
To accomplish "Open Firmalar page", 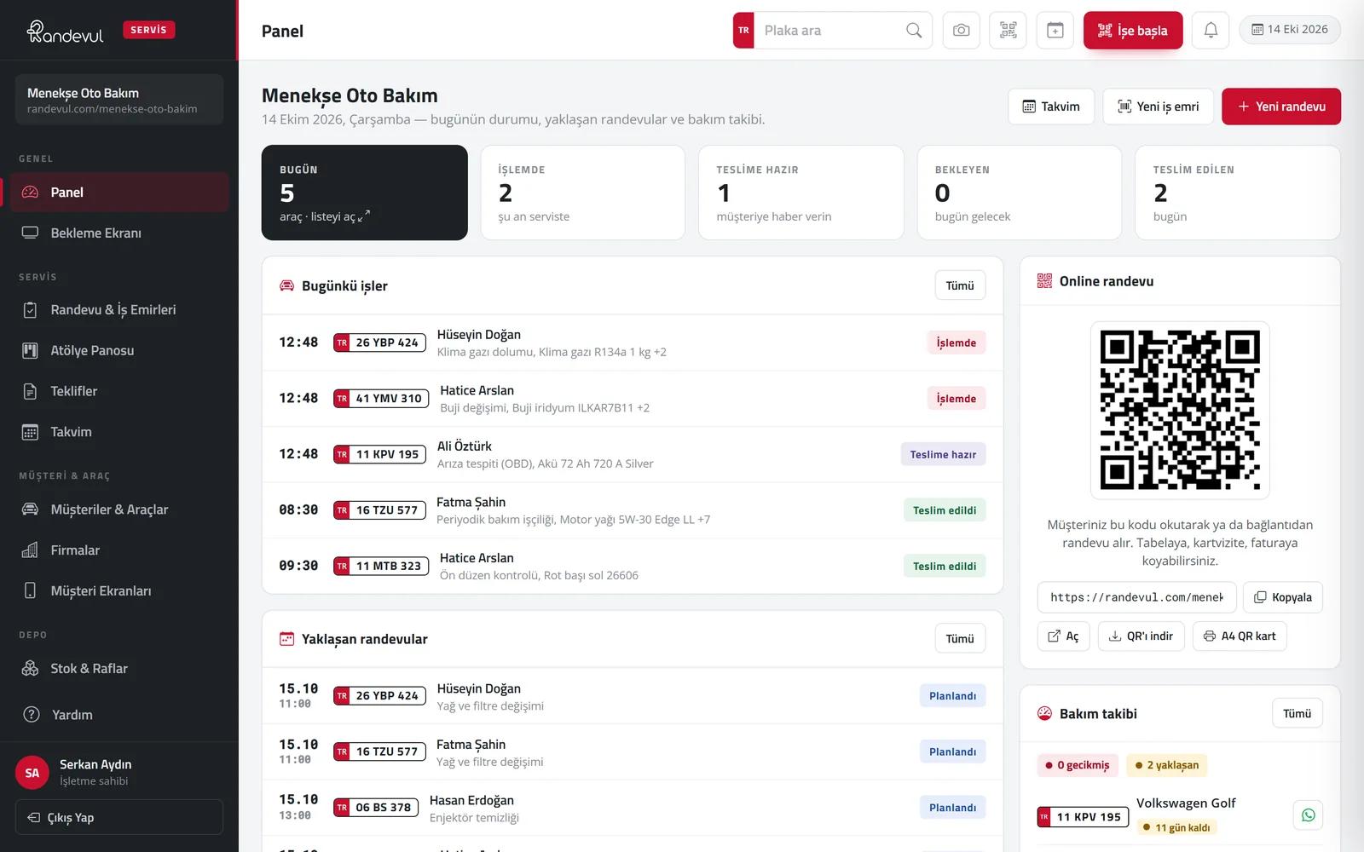I will 119,550.
